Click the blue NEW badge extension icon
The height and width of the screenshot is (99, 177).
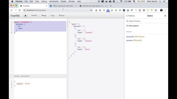tap(108, 10)
